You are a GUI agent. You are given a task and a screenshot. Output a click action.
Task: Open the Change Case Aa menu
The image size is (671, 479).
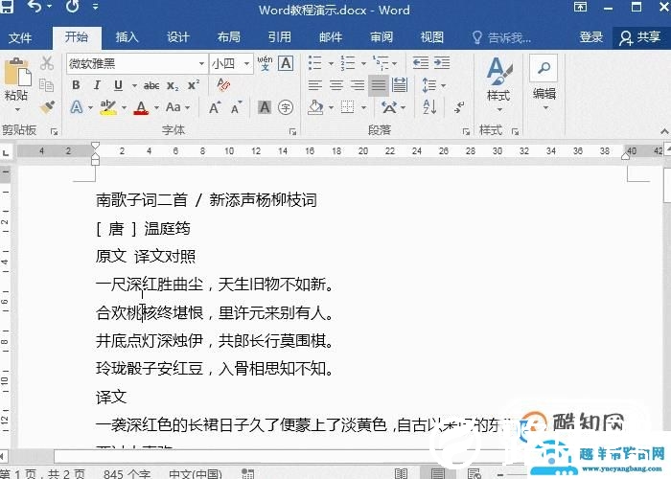(x=174, y=107)
